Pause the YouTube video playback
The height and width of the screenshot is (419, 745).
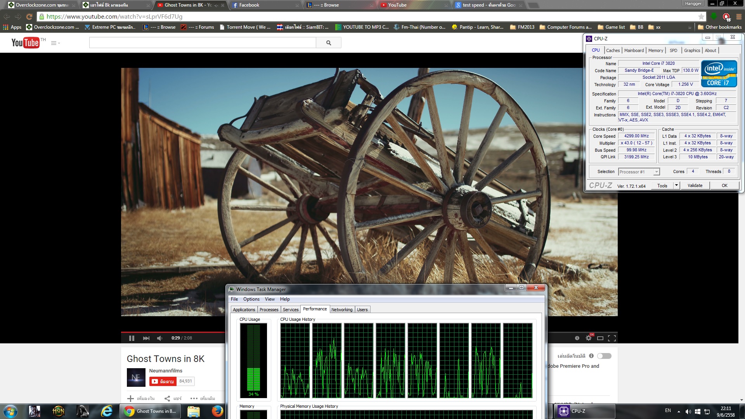[132, 338]
